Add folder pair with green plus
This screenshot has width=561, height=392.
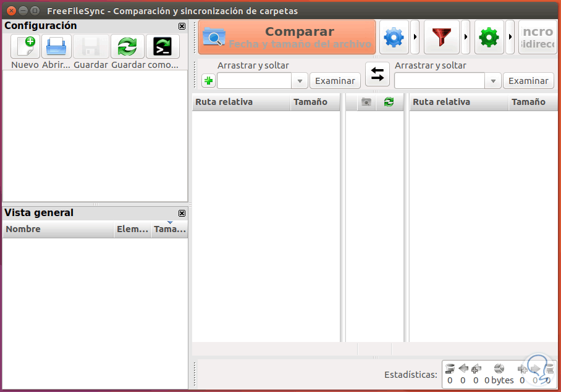(x=209, y=81)
